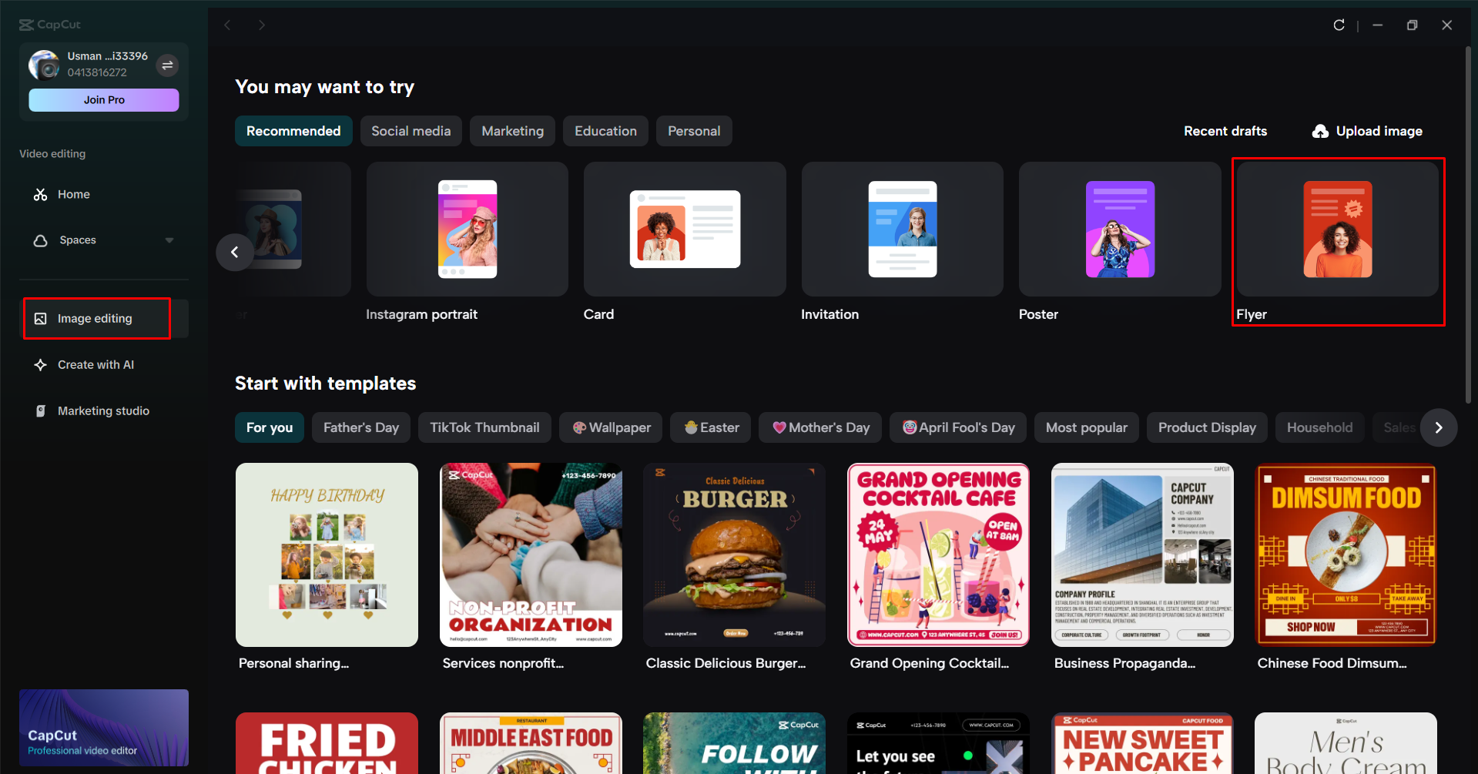Click the Join Pro button
This screenshot has width=1478, height=774.
pos(103,99)
